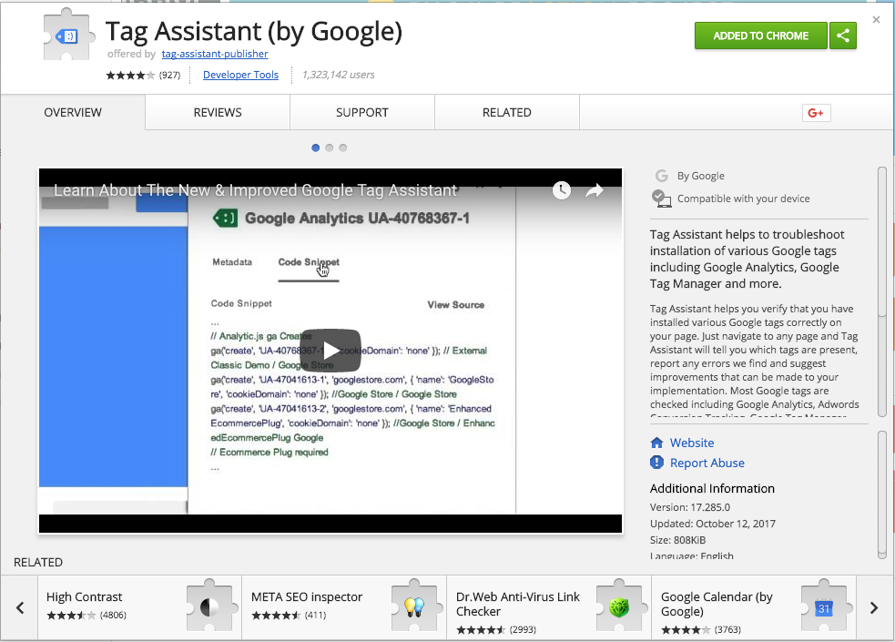Click the home icon beside Website
Screen dimensions: 895x642
(x=657, y=443)
